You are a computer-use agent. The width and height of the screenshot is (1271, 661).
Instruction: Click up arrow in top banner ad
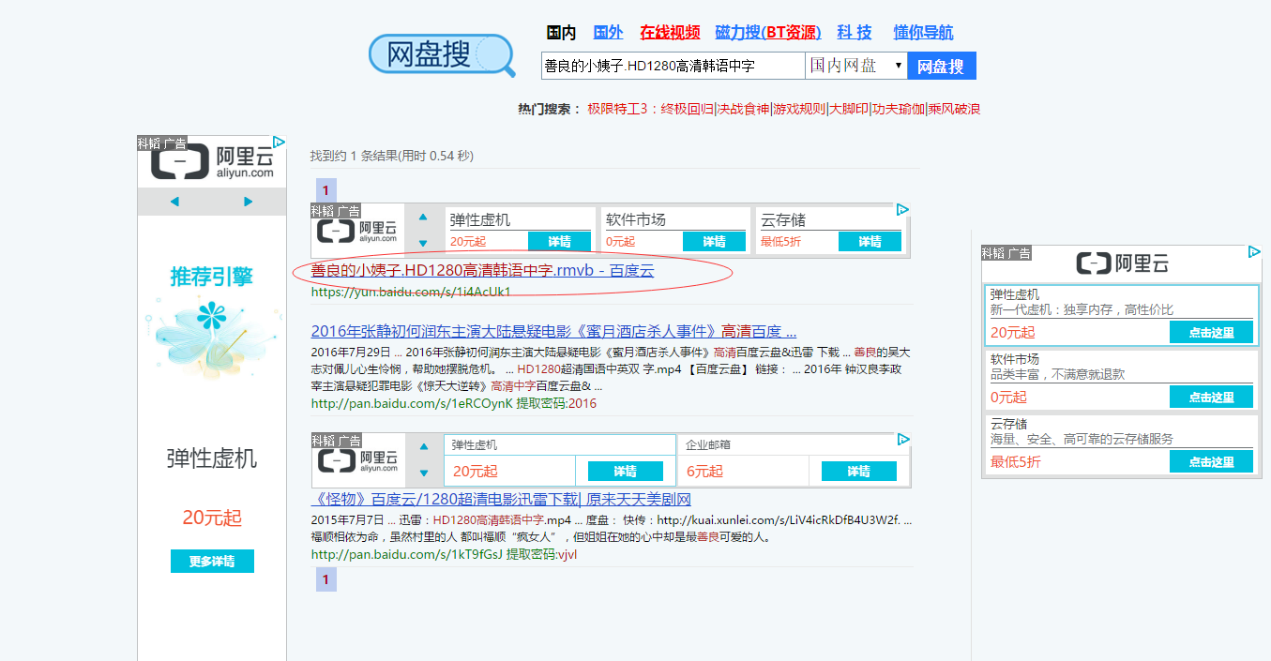tap(423, 217)
